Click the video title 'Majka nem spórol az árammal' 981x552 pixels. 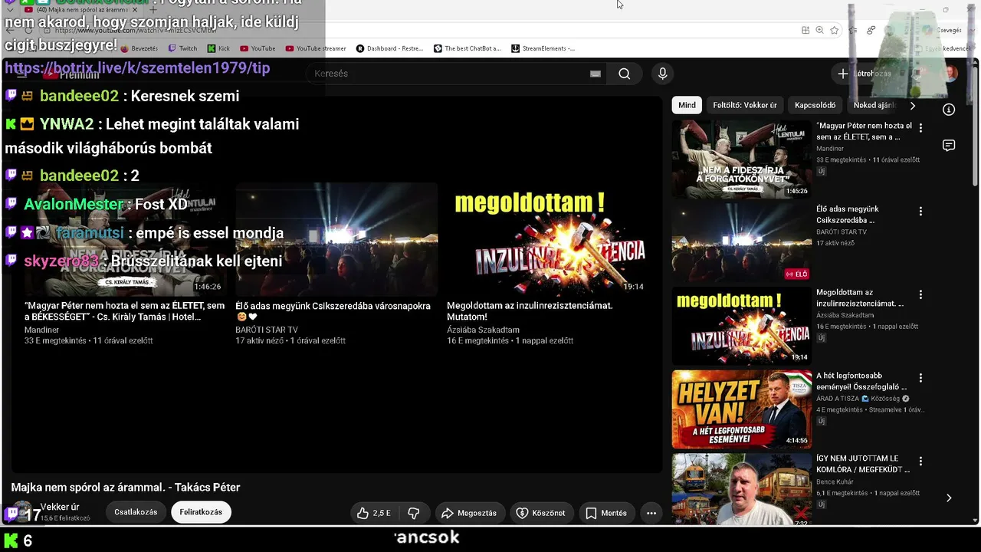(x=126, y=488)
